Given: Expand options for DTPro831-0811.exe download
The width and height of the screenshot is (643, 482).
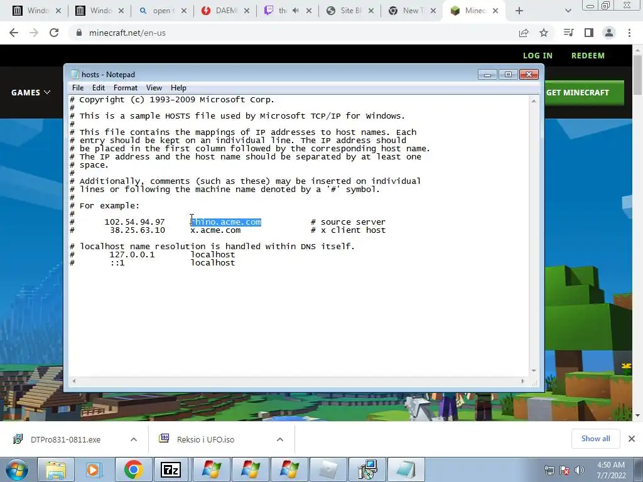Looking at the screenshot, I should coord(134,439).
